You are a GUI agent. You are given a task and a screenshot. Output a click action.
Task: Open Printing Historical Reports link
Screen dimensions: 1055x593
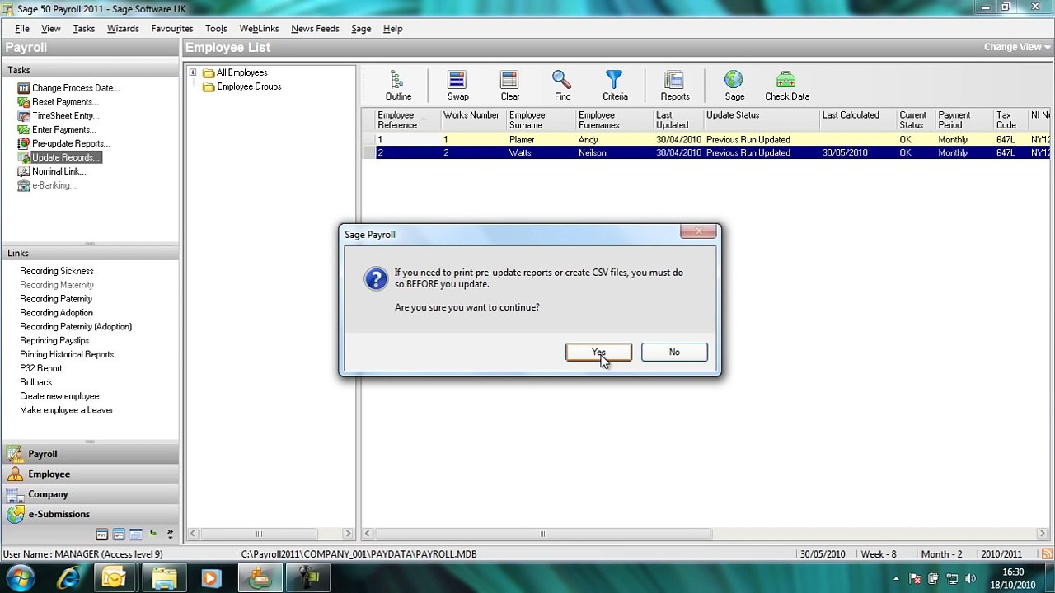(x=67, y=354)
